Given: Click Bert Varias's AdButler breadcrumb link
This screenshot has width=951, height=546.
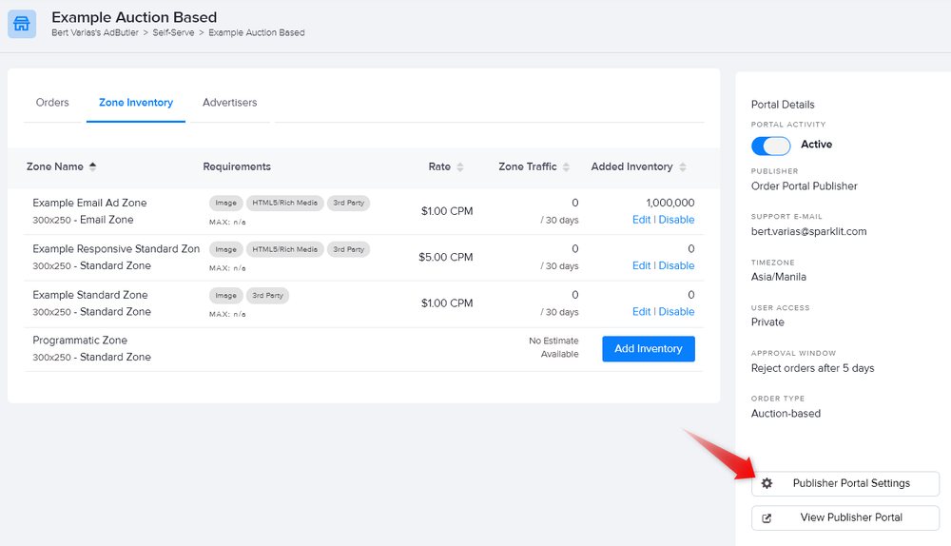Looking at the screenshot, I should tap(95, 33).
